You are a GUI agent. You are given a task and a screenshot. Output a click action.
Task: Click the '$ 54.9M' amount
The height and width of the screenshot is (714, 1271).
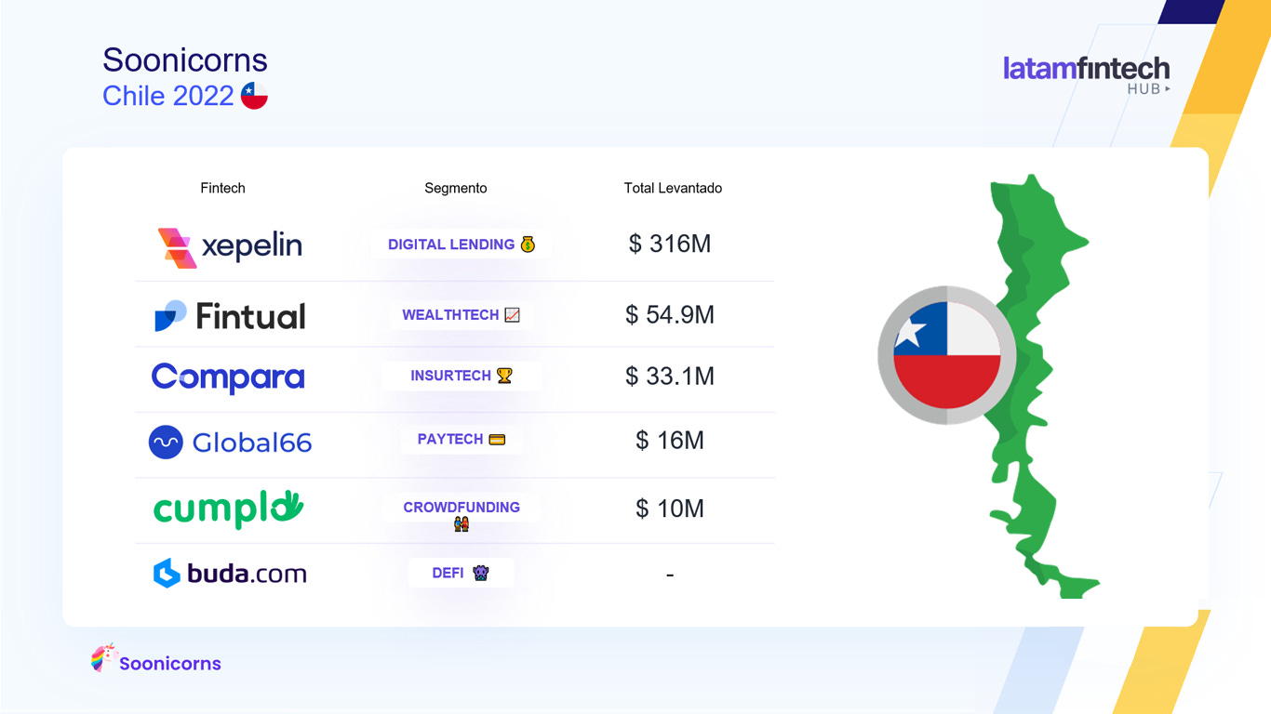click(670, 314)
